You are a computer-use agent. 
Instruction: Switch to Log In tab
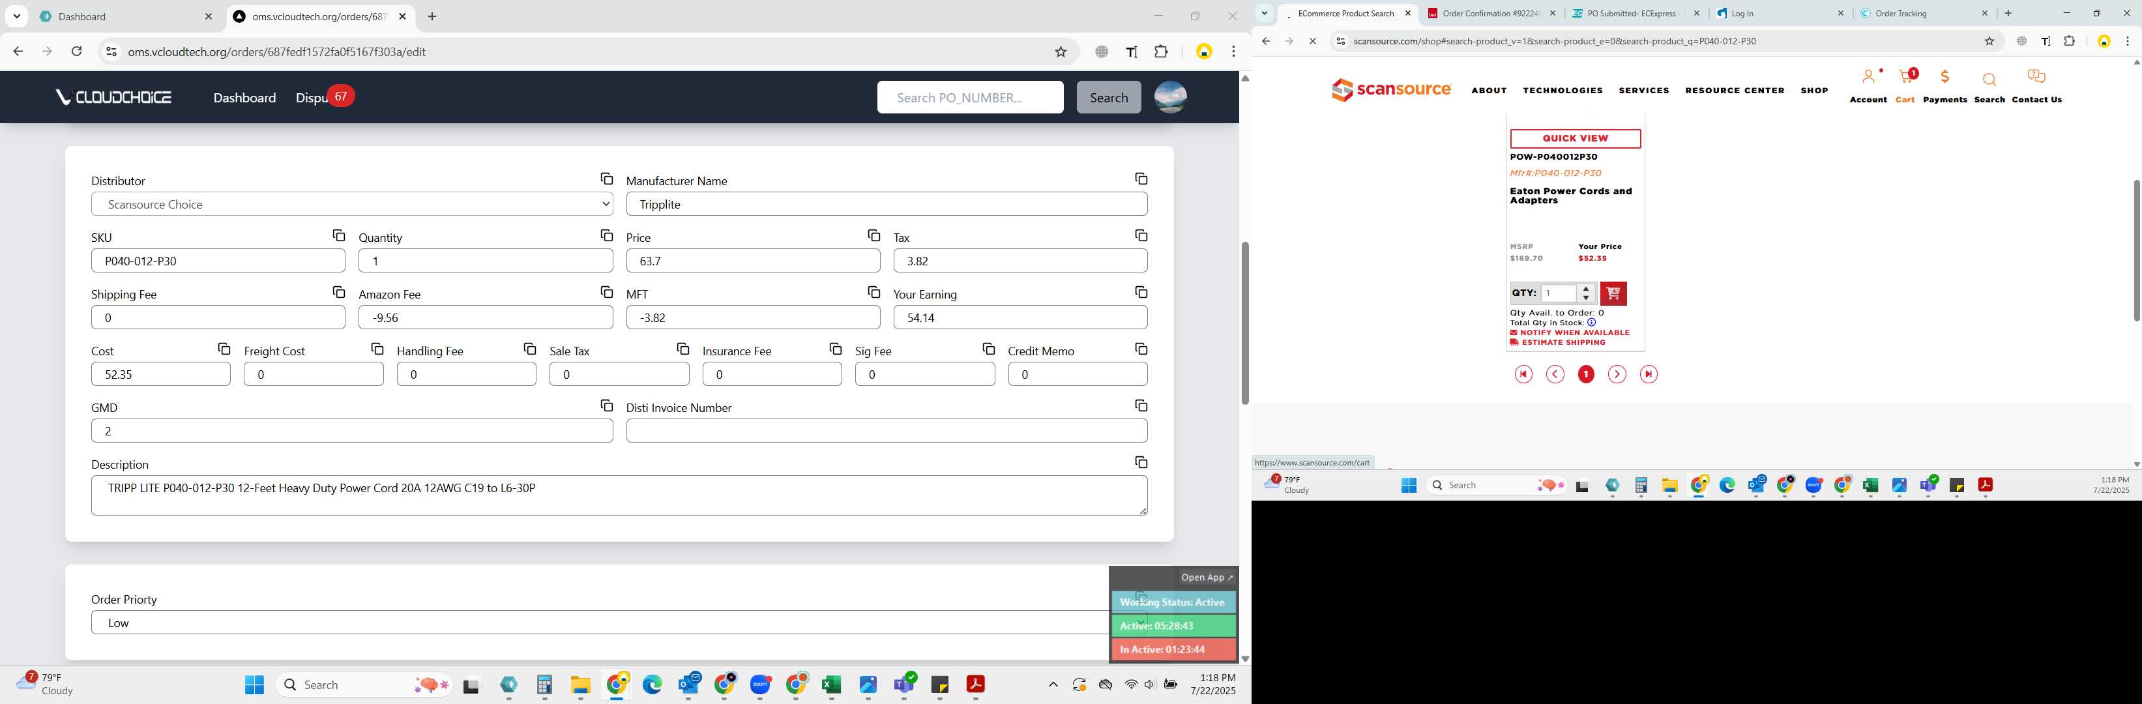[x=1780, y=13]
